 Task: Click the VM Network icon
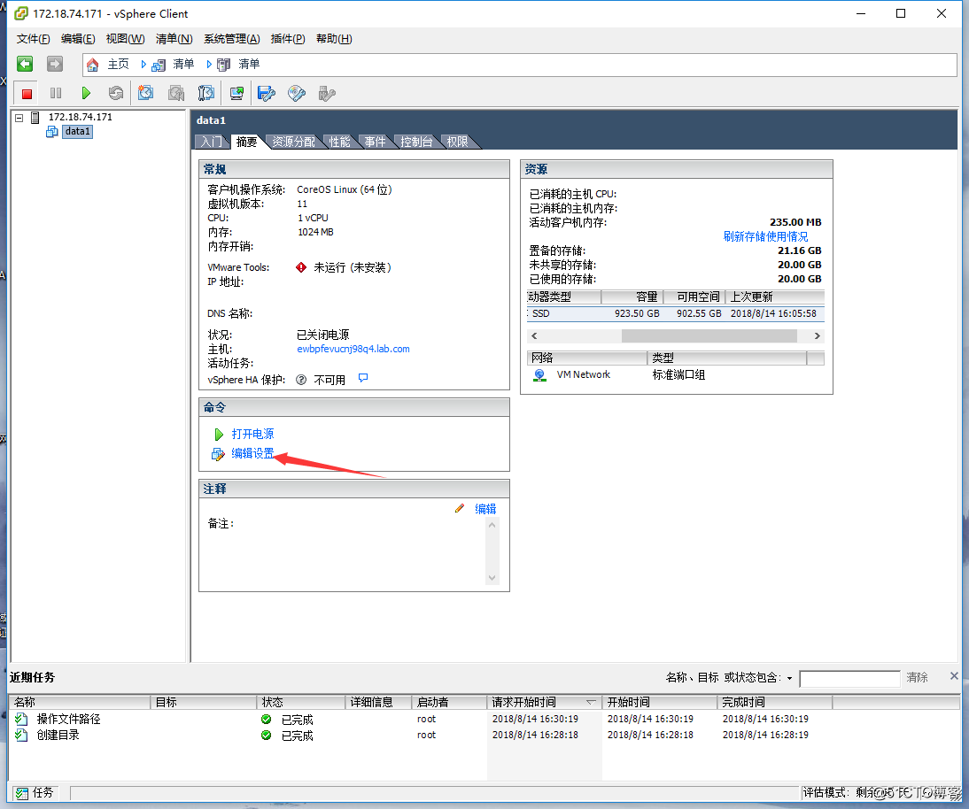(539, 375)
